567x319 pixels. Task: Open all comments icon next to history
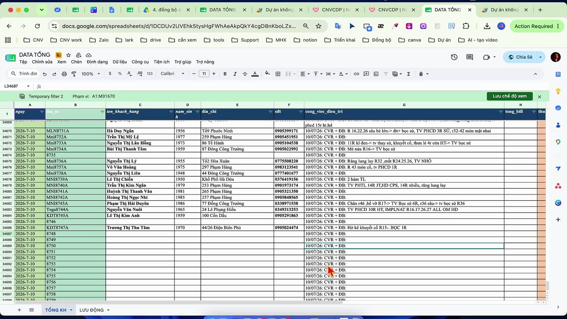click(x=470, y=57)
